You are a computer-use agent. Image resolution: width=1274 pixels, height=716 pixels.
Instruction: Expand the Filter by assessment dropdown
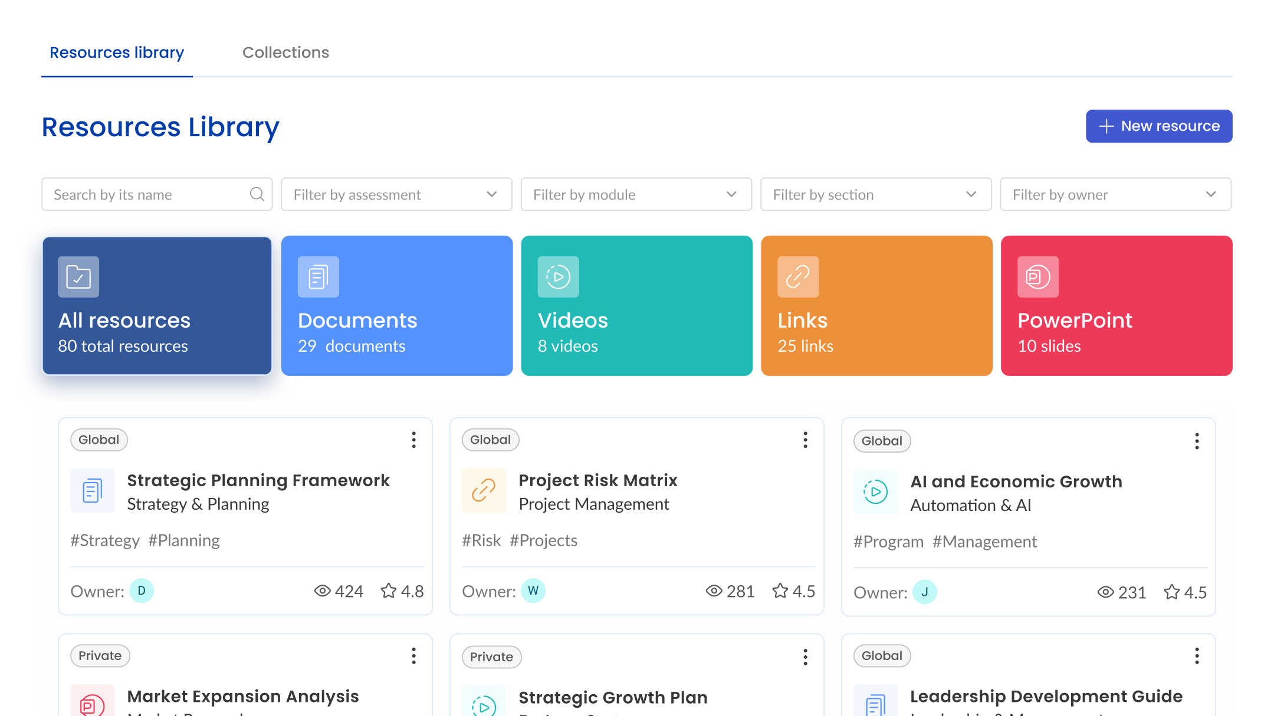coord(396,194)
